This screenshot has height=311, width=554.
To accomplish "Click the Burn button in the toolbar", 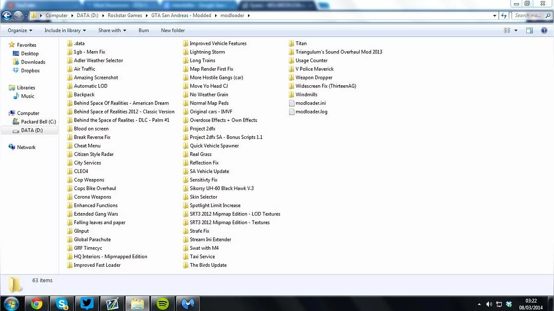I will click(x=144, y=30).
